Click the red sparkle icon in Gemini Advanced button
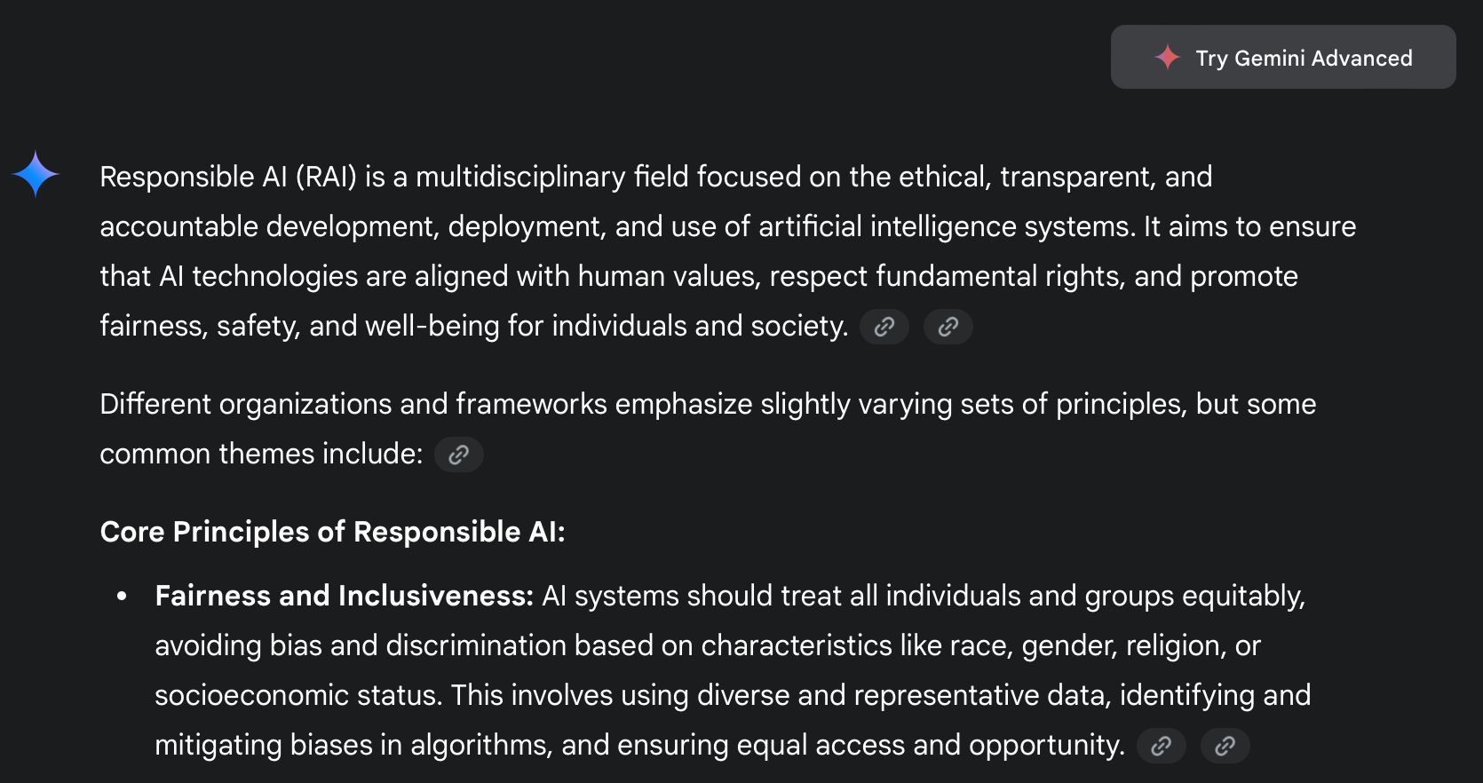This screenshot has width=1483, height=783. (1167, 57)
